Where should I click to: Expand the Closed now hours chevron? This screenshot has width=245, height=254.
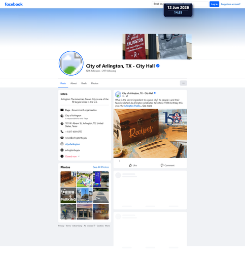tap(79, 156)
